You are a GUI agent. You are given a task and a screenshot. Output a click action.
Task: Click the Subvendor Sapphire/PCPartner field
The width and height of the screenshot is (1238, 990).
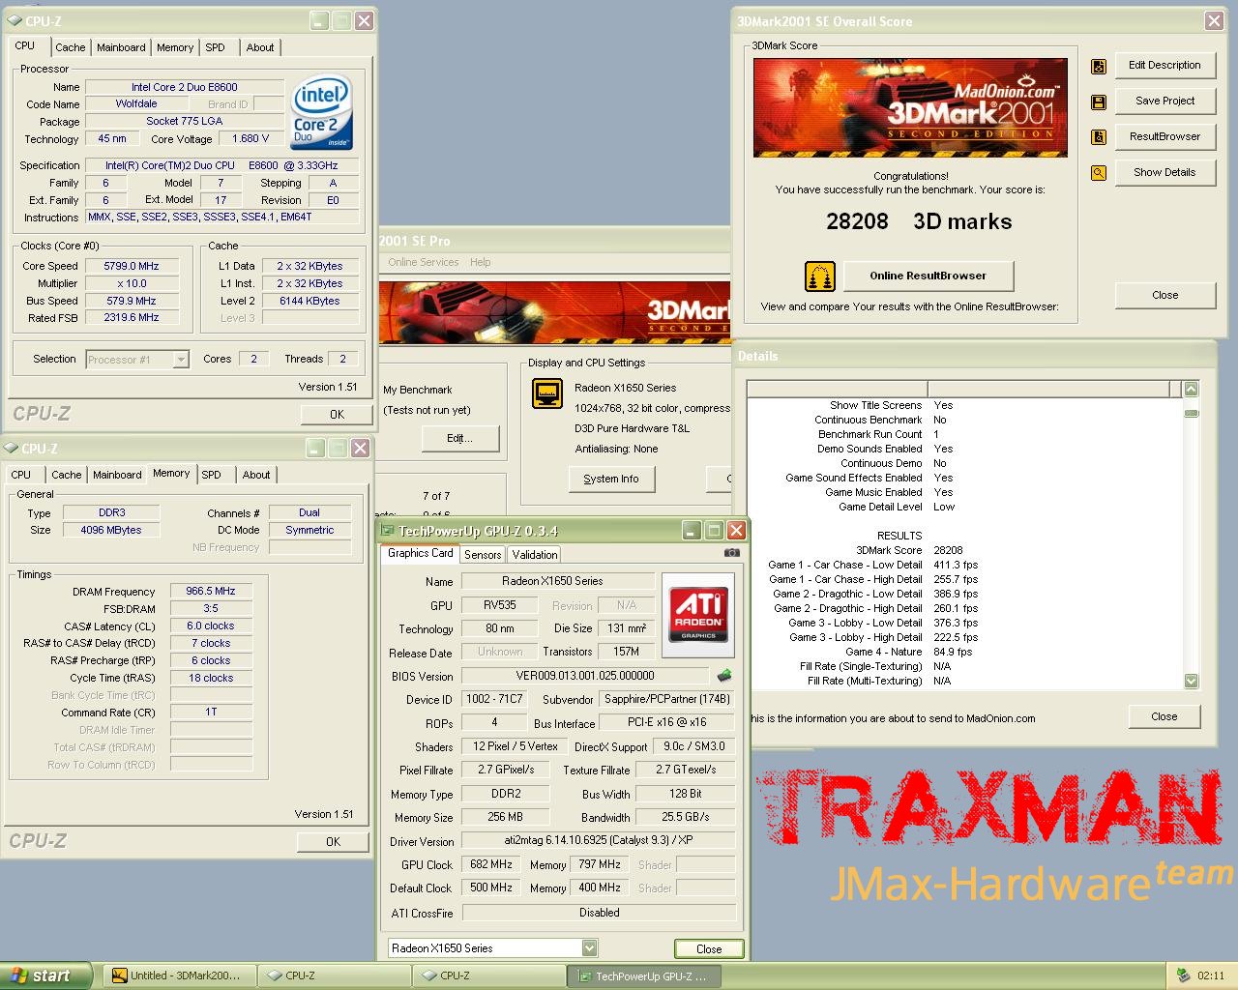pos(666,699)
